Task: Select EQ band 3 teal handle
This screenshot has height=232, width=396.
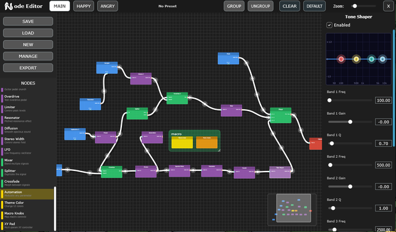Action: [371, 59]
